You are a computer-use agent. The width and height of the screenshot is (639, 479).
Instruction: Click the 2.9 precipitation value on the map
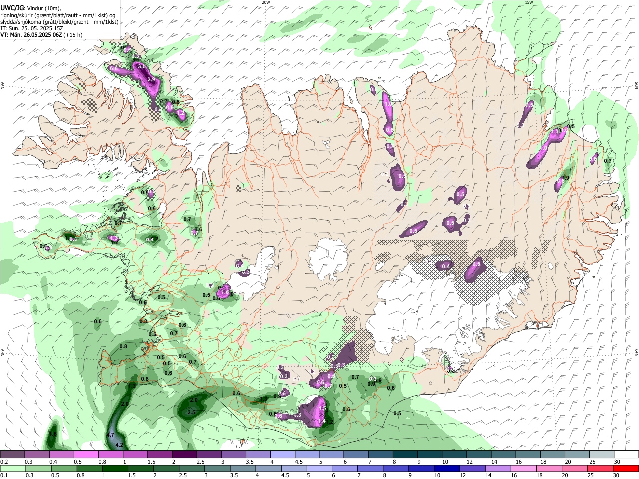(x=151, y=80)
